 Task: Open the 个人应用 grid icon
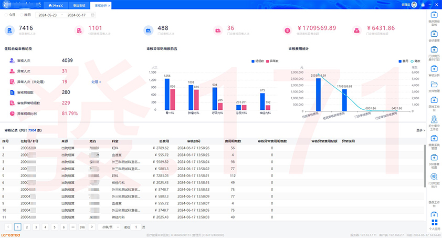click(435, 222)
